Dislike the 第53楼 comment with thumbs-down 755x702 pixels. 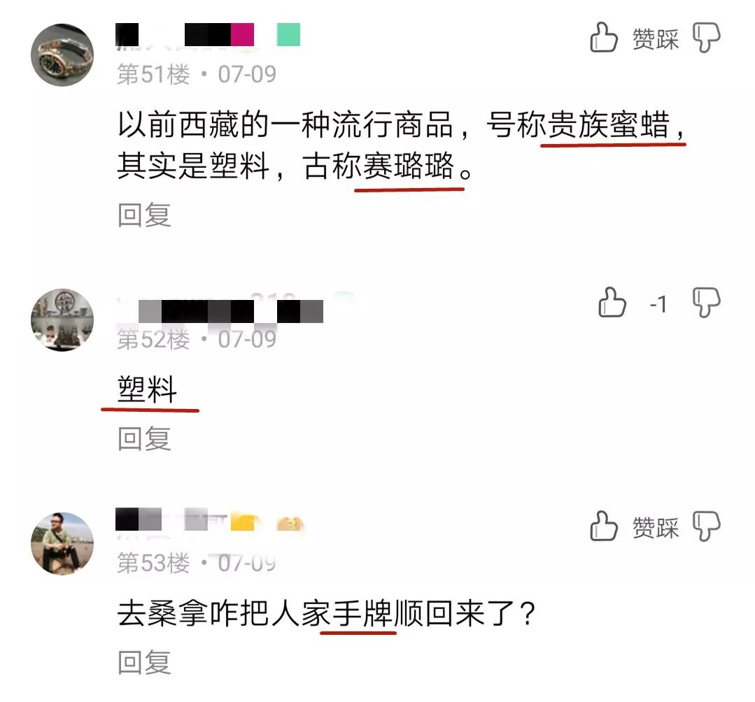706,526
